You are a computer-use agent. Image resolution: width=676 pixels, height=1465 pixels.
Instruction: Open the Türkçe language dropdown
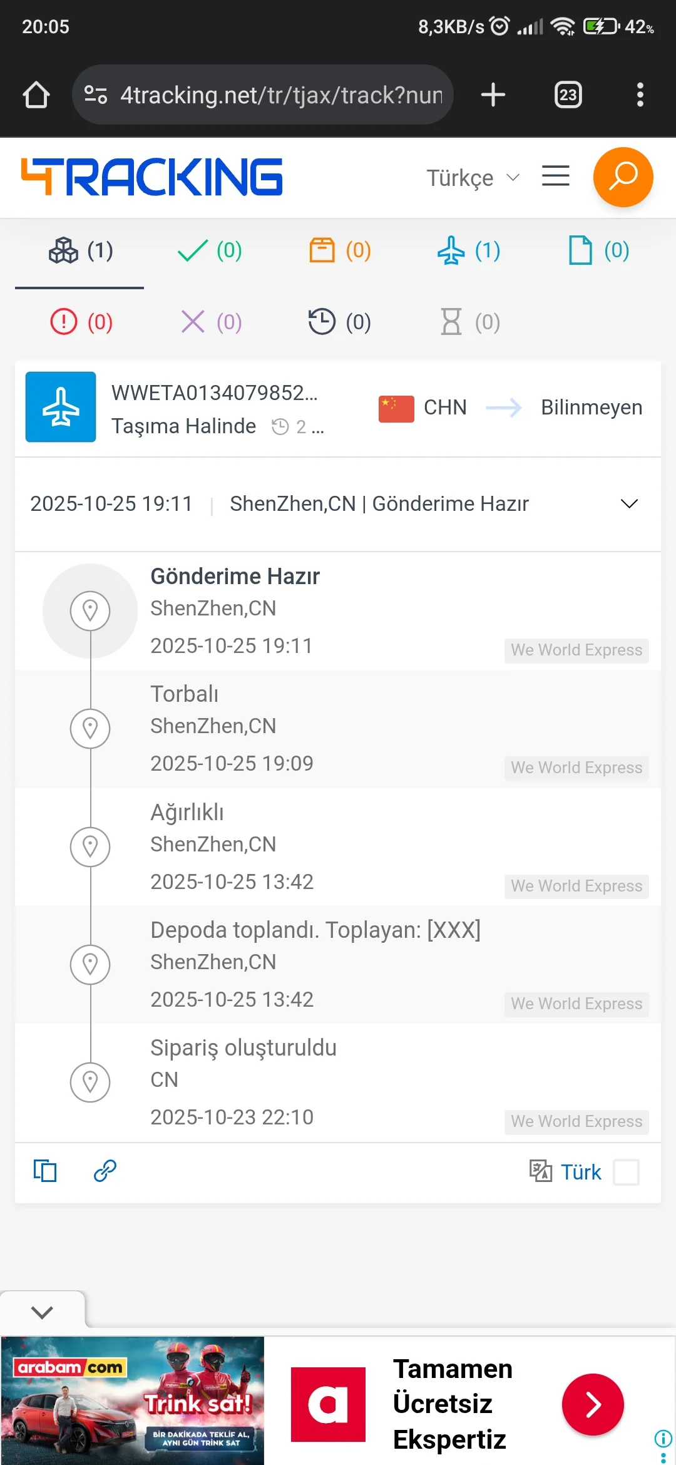click(x=473, y=178)
